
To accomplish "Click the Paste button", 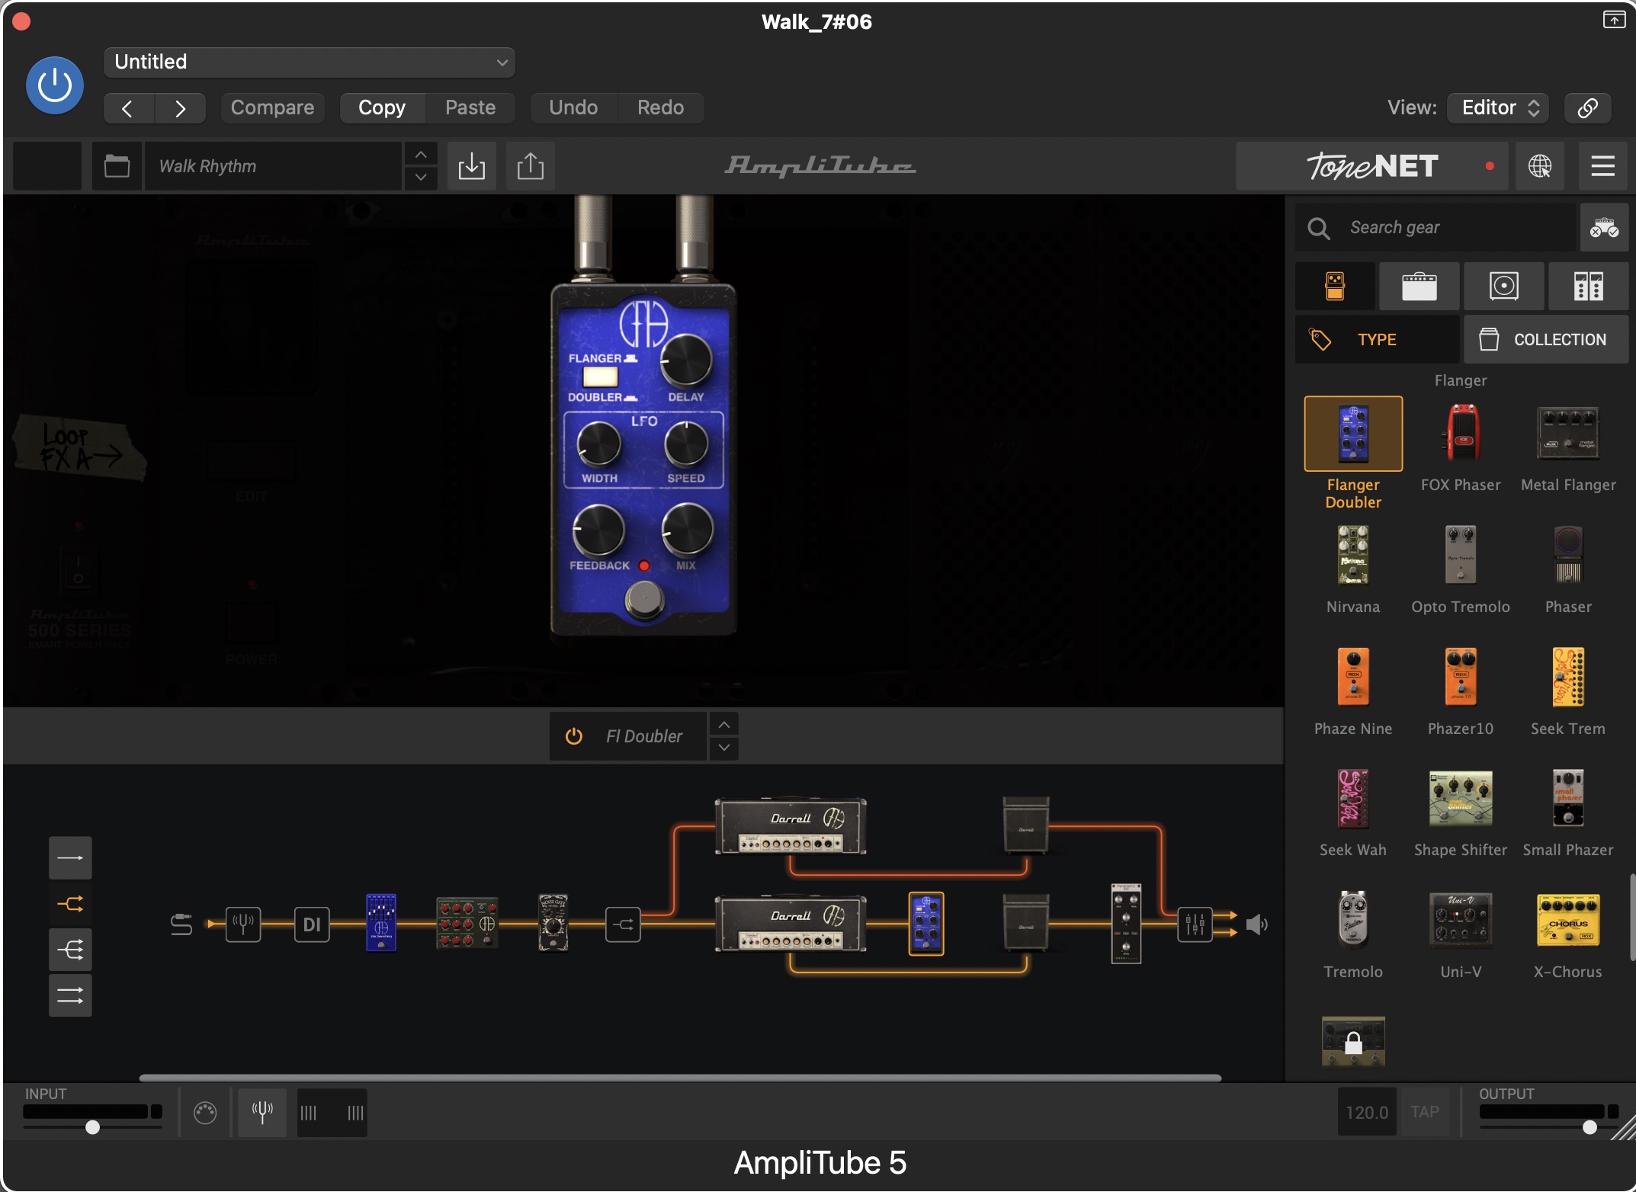I will 470,107.
